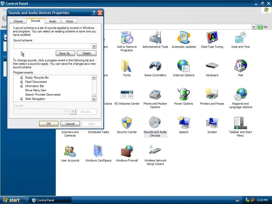Image resolution: width=272 pixels, height=204 pixels.
Task: Select the Sounds tab
Action: (x=36, y=21)
